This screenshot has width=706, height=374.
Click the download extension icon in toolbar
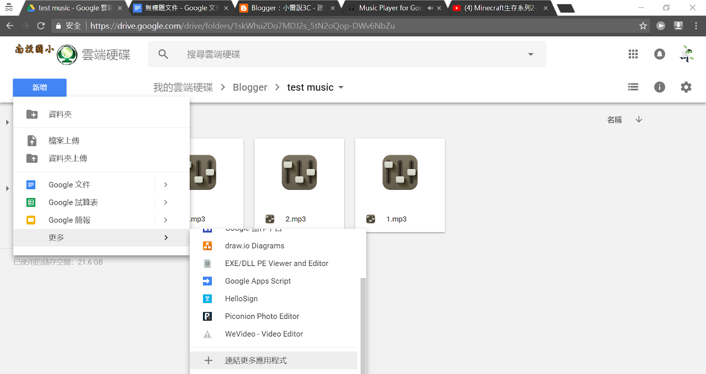click(x=679, y=26)
